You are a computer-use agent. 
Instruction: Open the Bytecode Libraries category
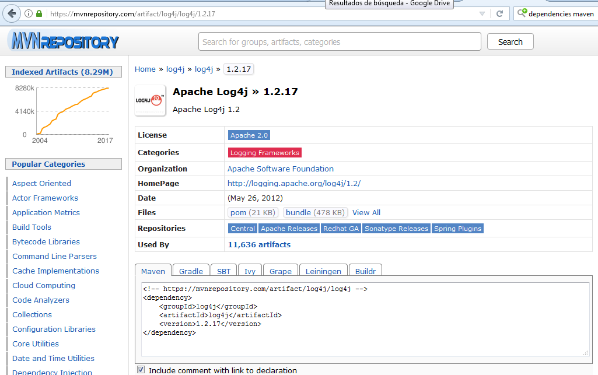(46, 241)
